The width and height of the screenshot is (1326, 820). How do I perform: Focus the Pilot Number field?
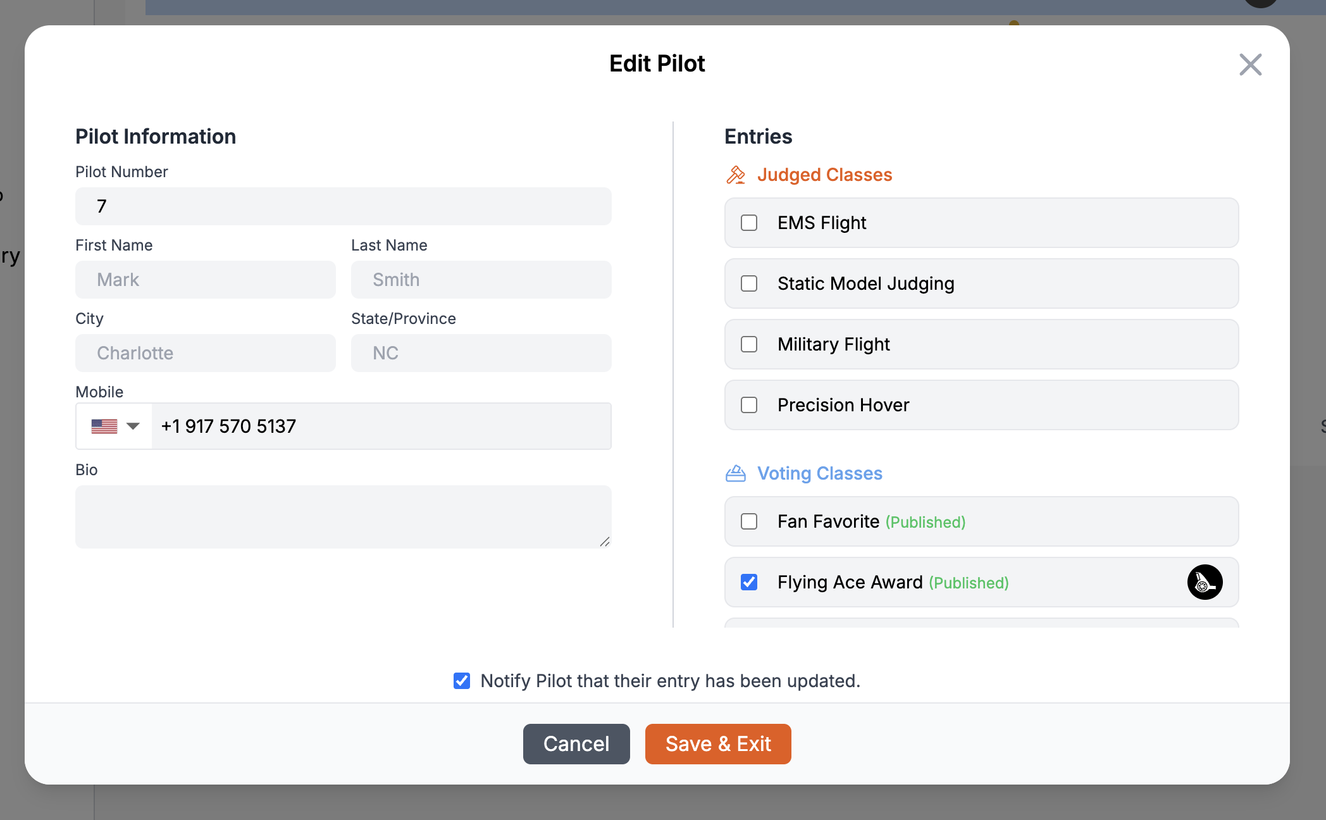click(343, 206)
